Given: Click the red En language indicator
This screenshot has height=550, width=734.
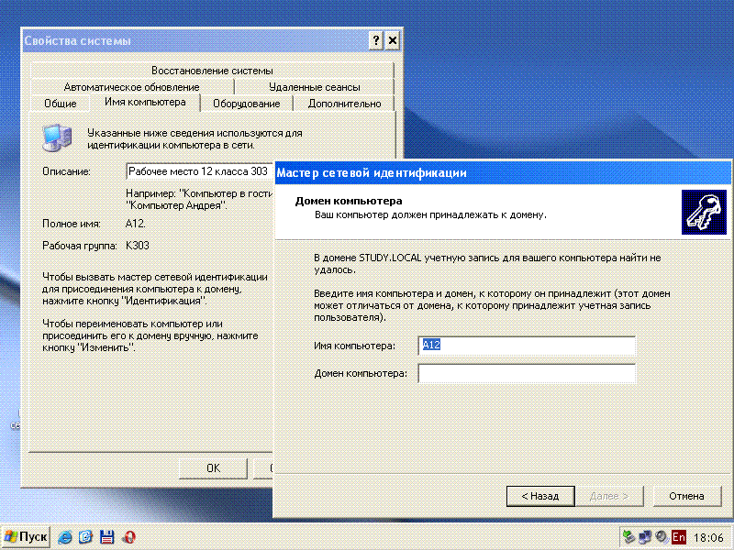Looking at the screenshot, I should pyautogui.click(x=679, y=536).
